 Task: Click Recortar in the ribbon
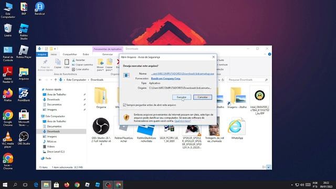coord(79,60)
